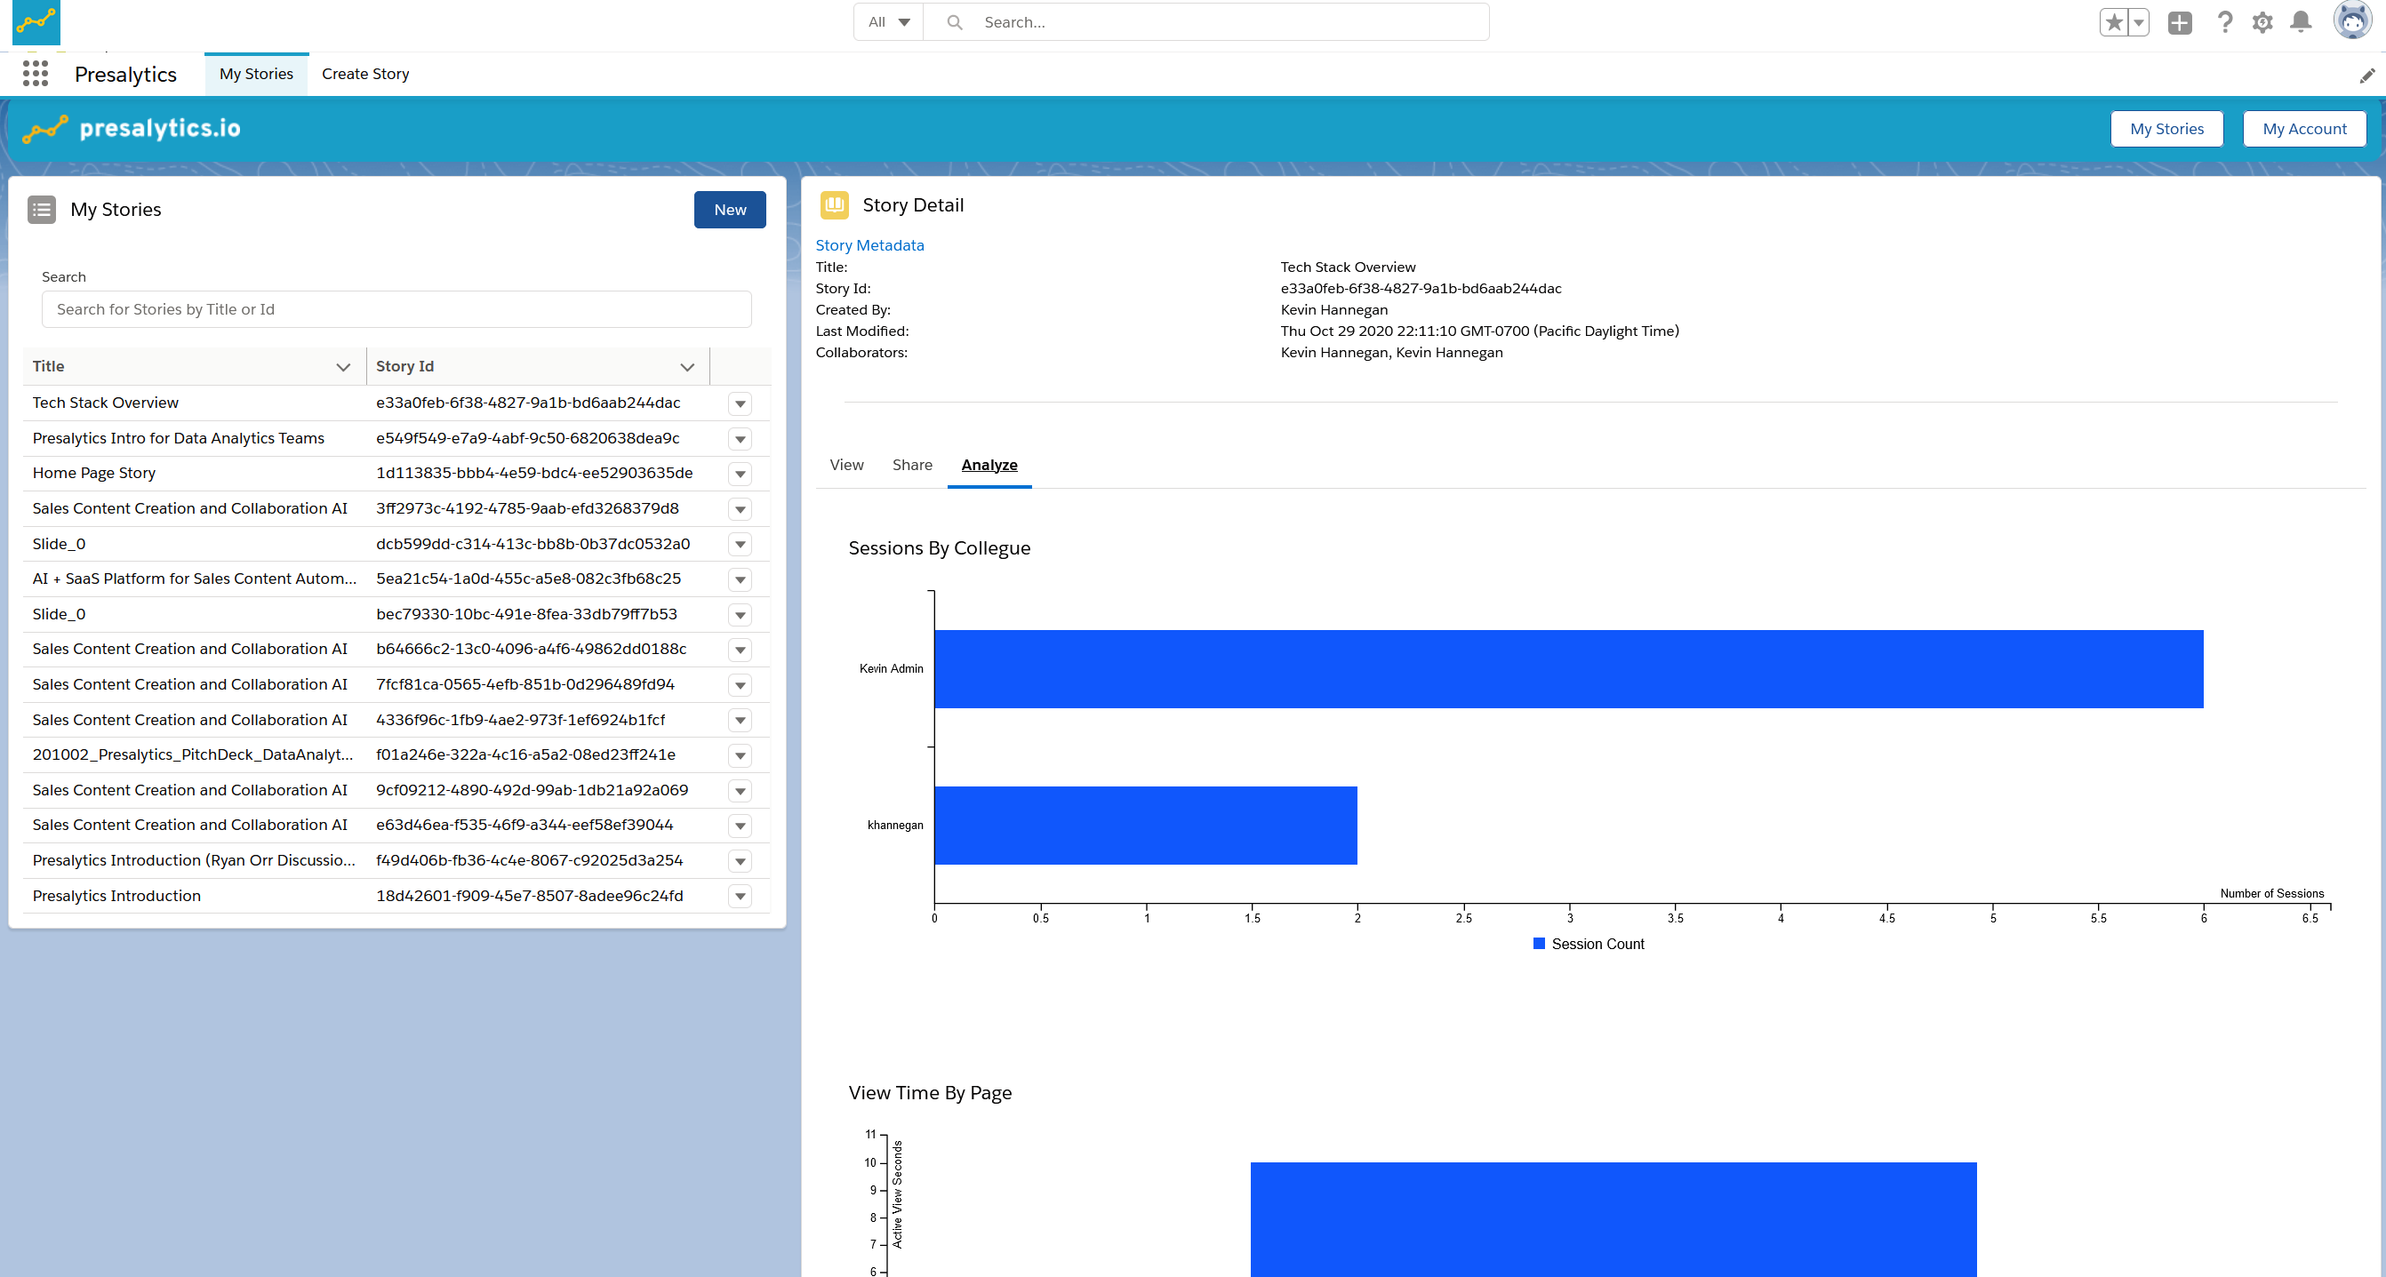
Task: Open the Create Story nav tab
Action: coord(365,74)
